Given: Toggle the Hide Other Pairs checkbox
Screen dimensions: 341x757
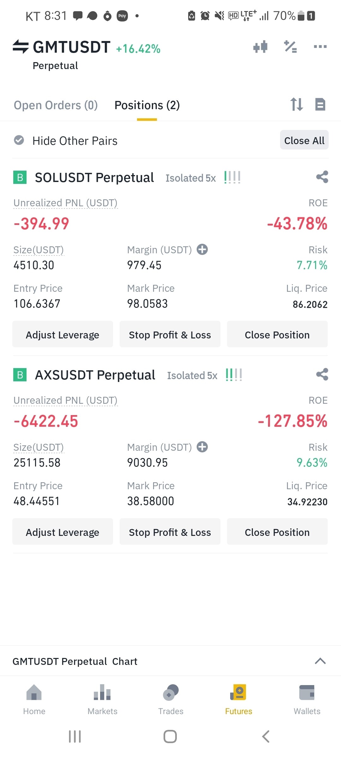Looking at the screenshot, I should click(19, 140).
